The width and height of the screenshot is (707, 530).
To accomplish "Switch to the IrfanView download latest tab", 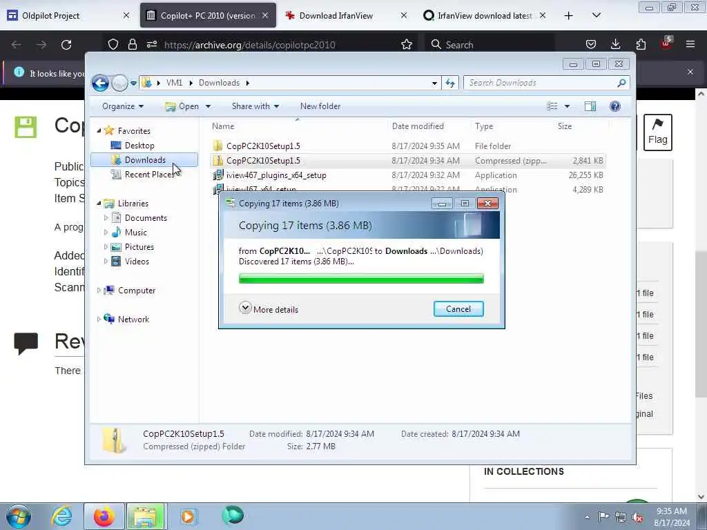I will click(485, 16).
